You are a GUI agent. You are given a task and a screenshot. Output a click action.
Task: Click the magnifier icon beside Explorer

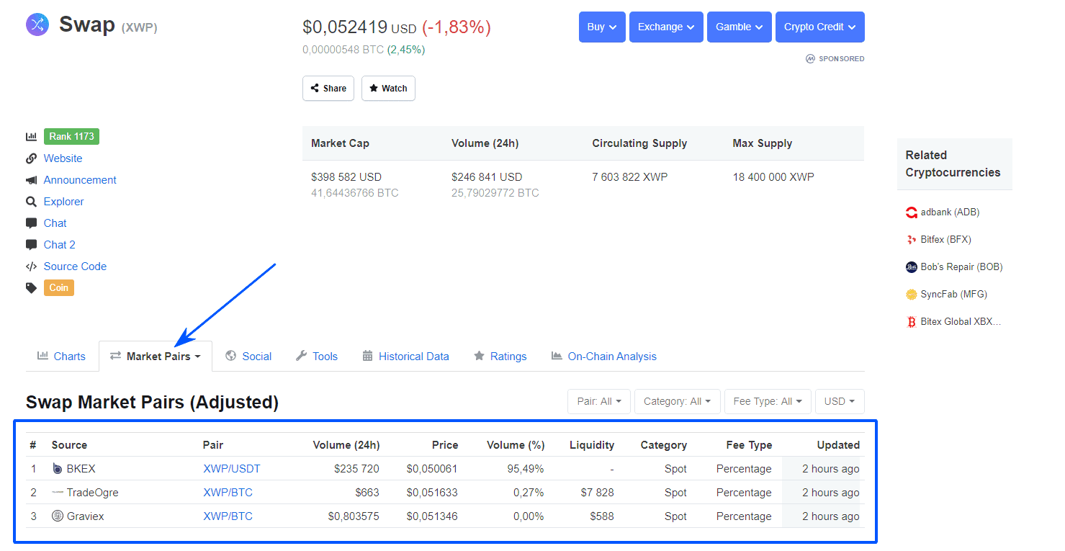[x=31, y=202]
